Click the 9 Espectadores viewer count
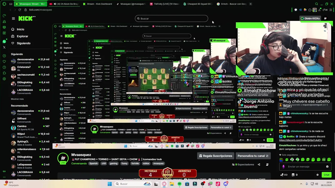This screenshot has height=188, width=335. tap(243, 164)
